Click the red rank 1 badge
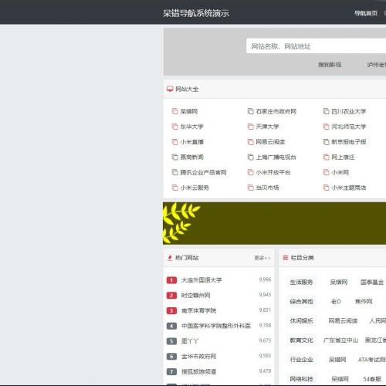 click(171, 280)
